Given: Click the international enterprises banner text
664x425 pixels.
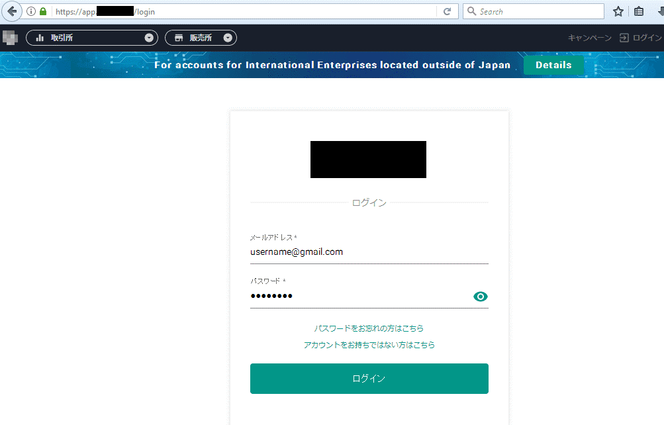Looking at the screenshot, I should (x=332, y=65).
